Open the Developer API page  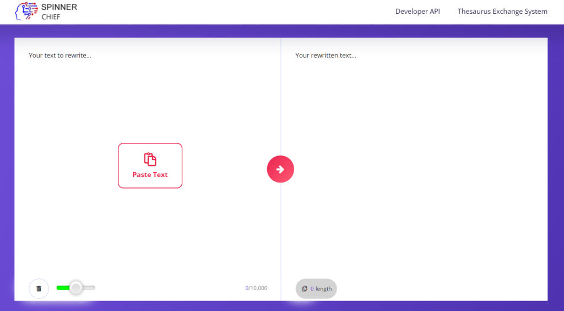[x=417, y=12]
